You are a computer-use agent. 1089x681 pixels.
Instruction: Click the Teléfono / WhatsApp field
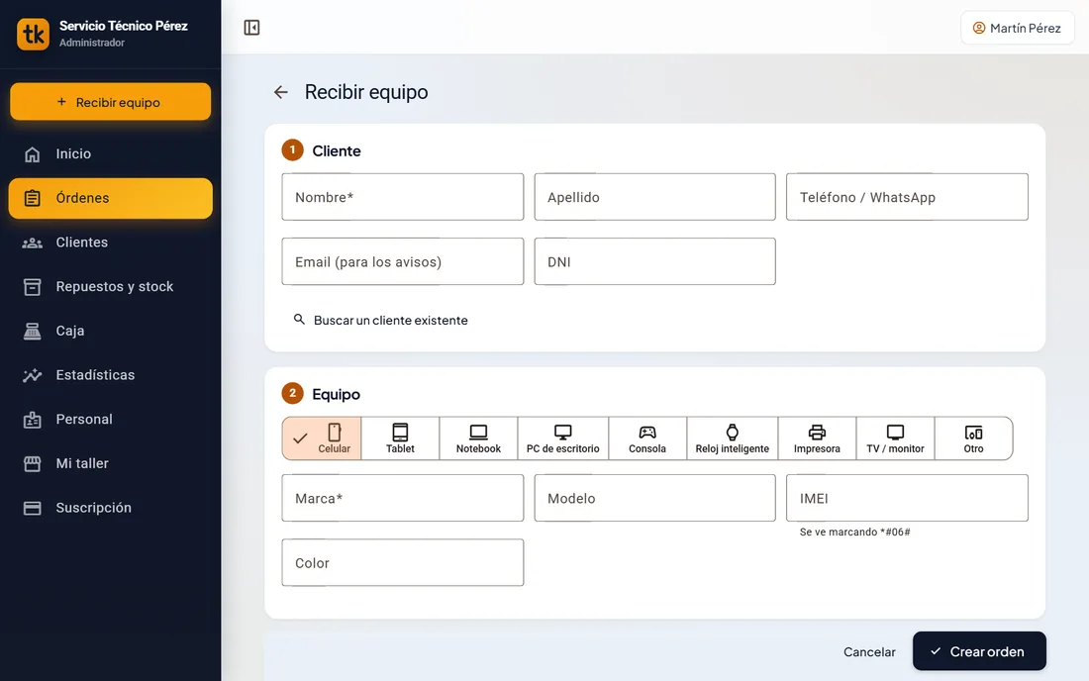[907, 197]
